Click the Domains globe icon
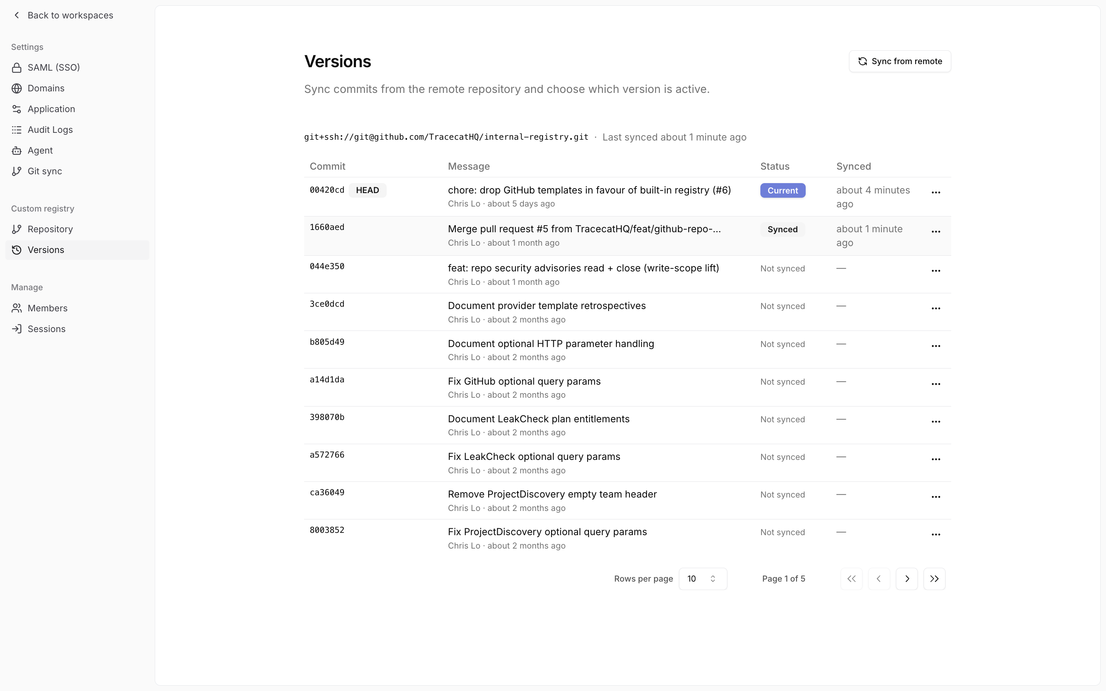This screenshot has width=1106, height=691. click(x=17, y=88)
